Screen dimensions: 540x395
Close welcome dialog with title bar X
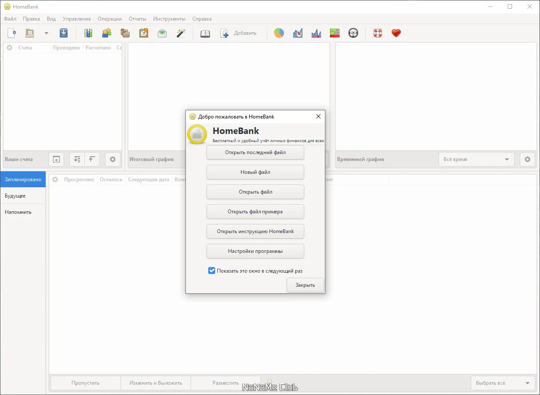coord(318,116)
